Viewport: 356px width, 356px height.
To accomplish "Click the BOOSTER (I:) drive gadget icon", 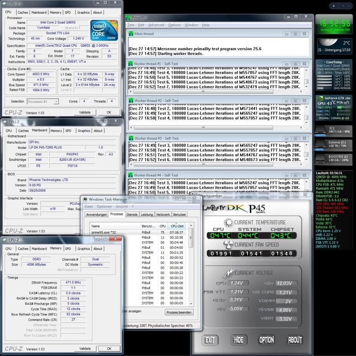I will 320,159.
